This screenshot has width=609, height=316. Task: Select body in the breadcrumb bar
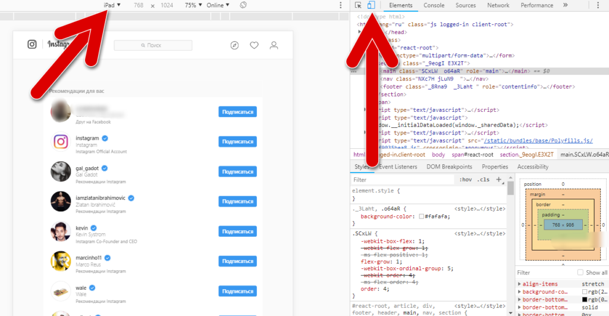(438, 155)
